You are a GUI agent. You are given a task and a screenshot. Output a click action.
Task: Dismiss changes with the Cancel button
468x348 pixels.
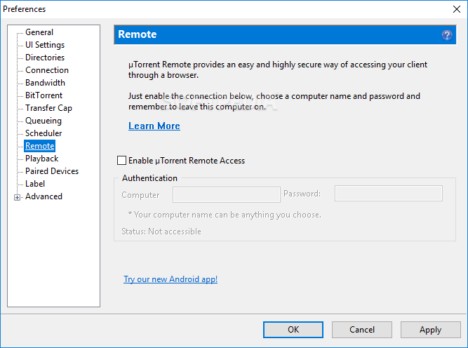(362, 330)
